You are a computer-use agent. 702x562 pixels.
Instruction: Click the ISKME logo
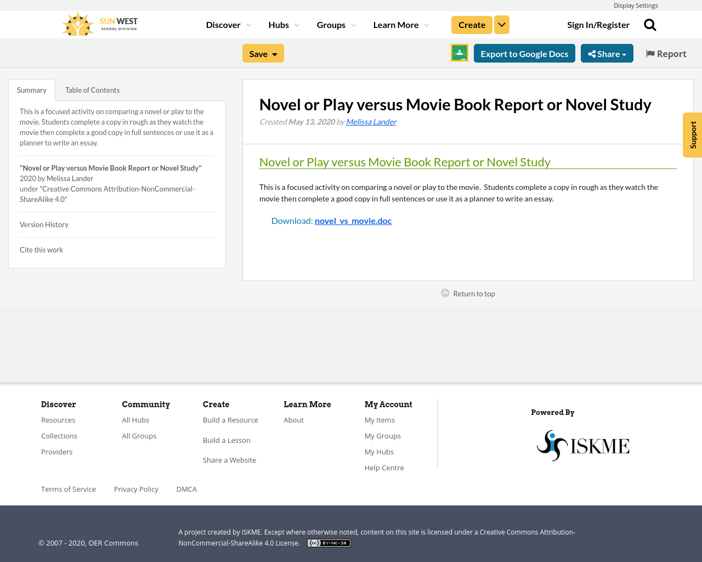tap(582, 445)
